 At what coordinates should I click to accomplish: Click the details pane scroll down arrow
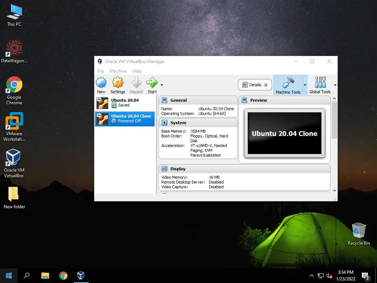pyautogui.click(x=334, y=191)
